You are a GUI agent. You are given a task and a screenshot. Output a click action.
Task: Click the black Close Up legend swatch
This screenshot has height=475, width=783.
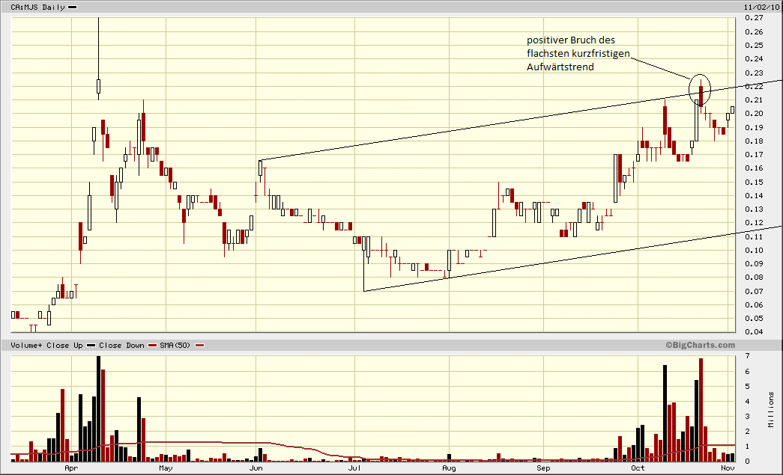coord(91,346)
